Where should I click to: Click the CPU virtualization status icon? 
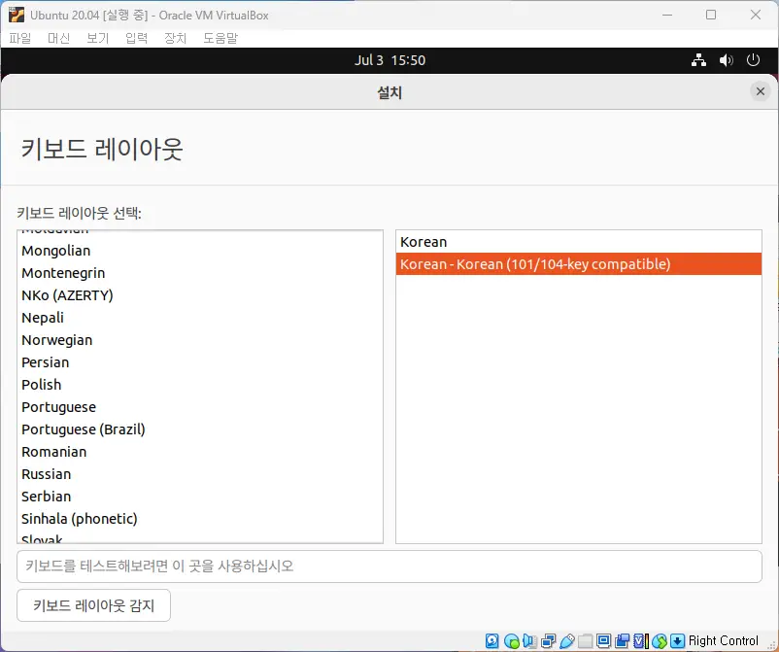(641, 641)
